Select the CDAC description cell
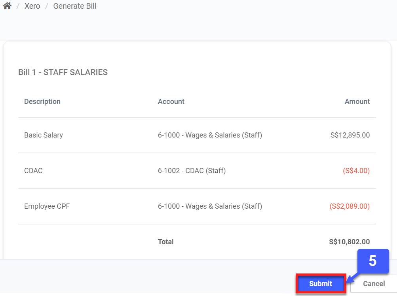 (x=33, y=171)
